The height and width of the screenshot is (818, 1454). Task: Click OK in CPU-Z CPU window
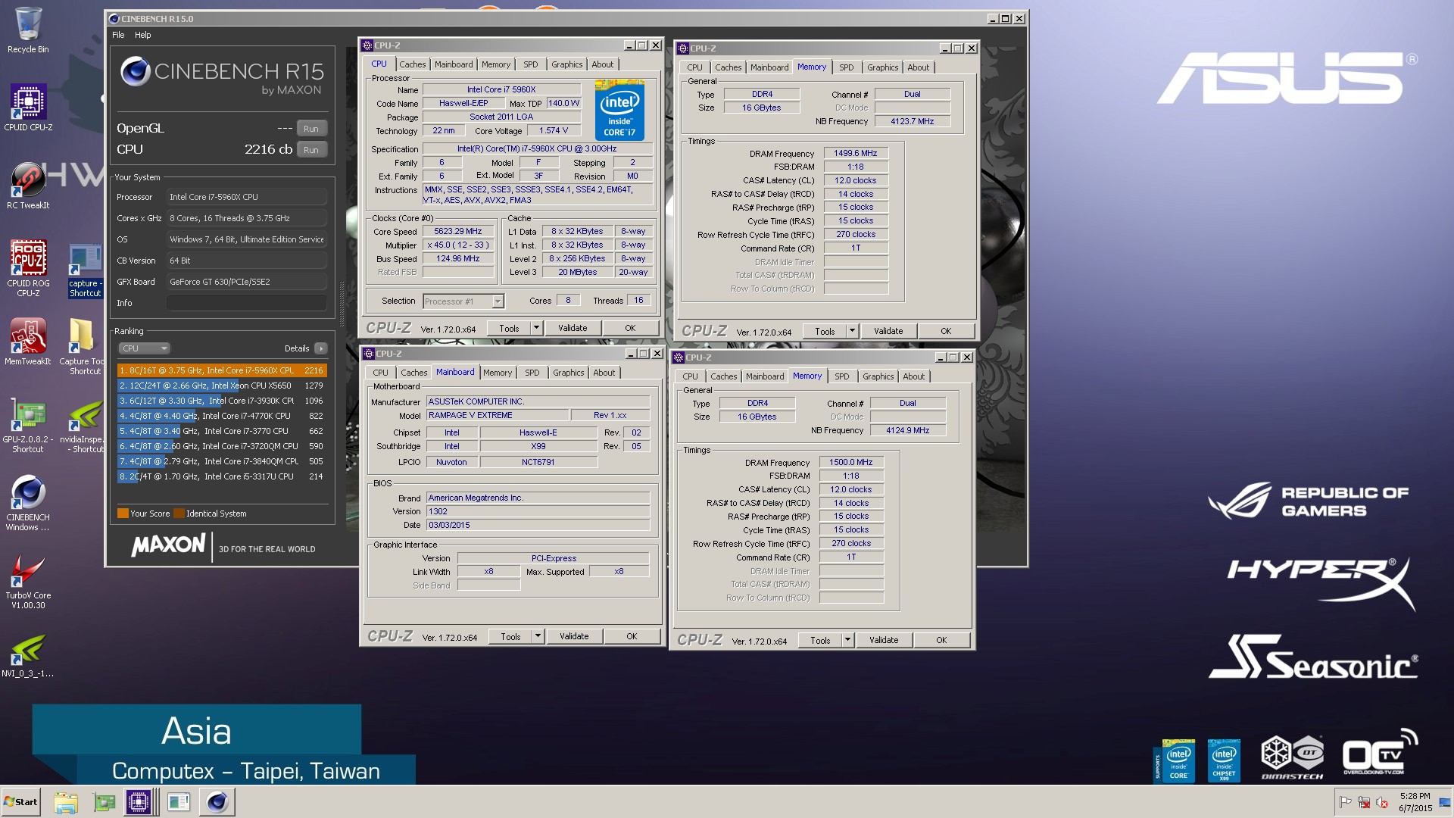(630, 328)
